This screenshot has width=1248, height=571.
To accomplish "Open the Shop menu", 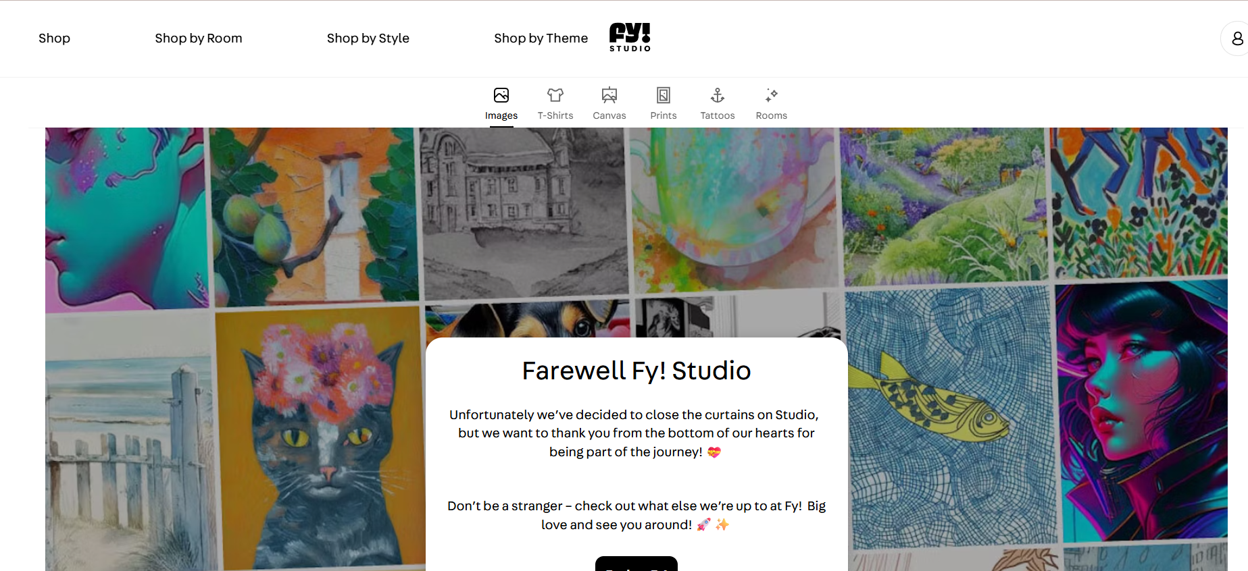I will (x=54, y=38).
